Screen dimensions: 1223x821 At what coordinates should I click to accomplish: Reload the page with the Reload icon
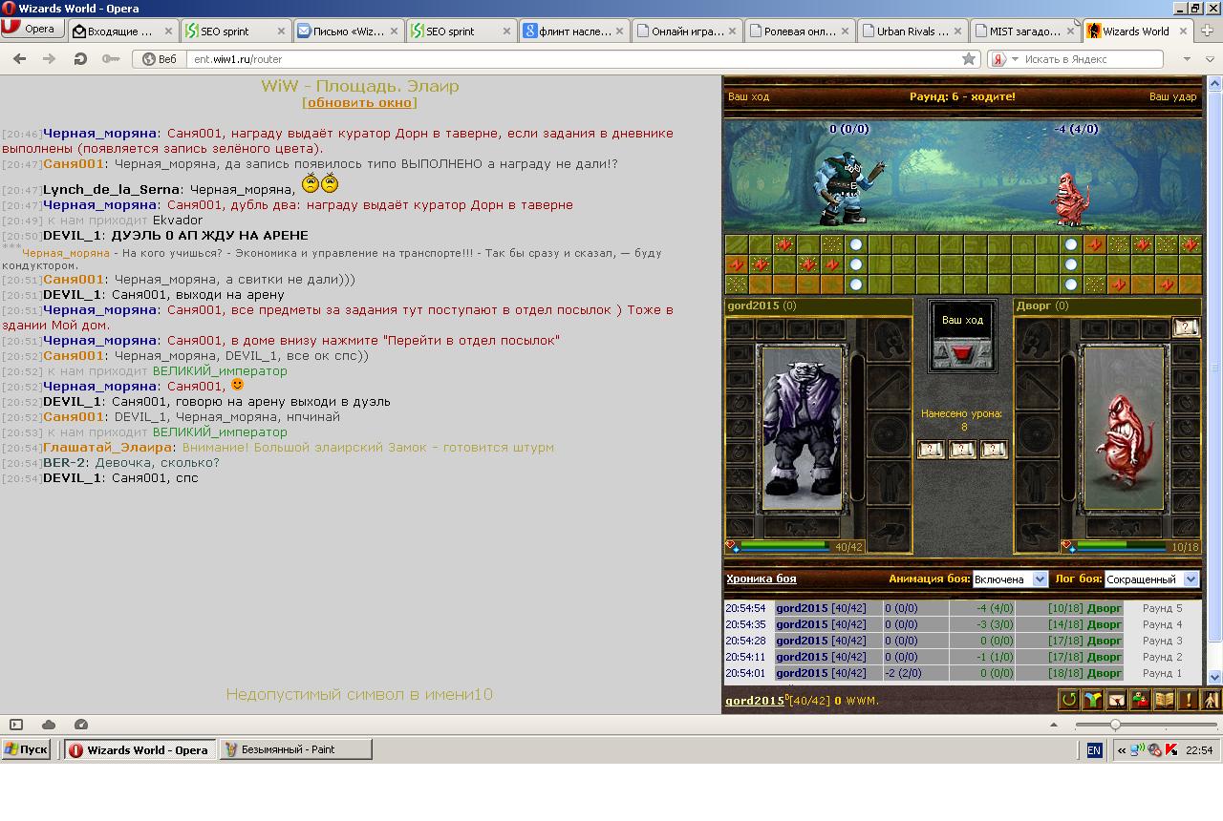point(80,58)
